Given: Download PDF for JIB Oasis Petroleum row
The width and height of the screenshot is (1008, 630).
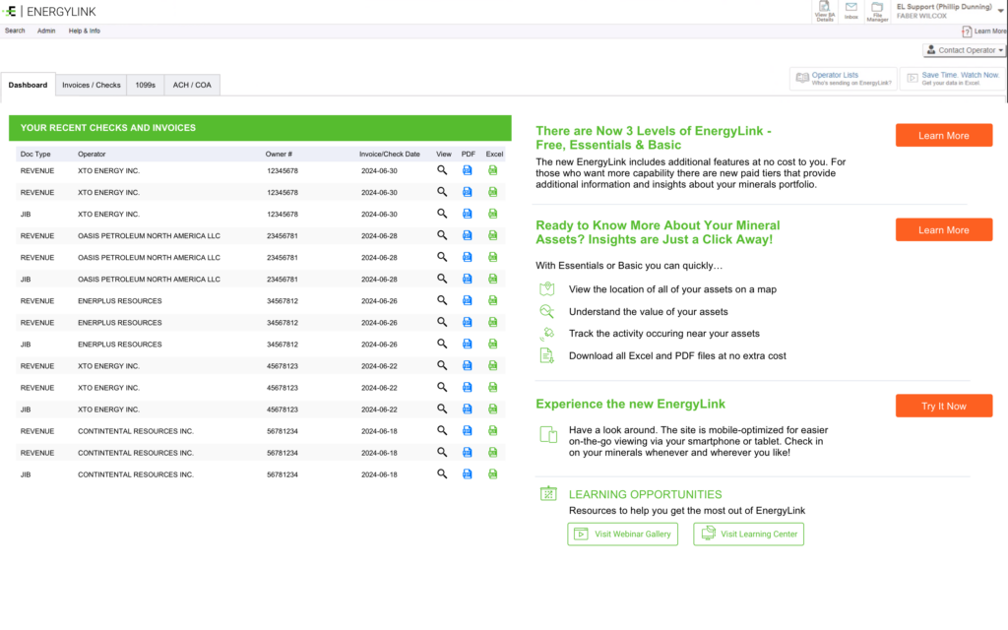Looking at the screenshot, I should point(468,279).
